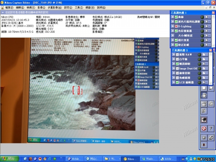Click the sun brightness icon in the toolbox
This screenshot has width=216, height=162.
coord(204,138)
